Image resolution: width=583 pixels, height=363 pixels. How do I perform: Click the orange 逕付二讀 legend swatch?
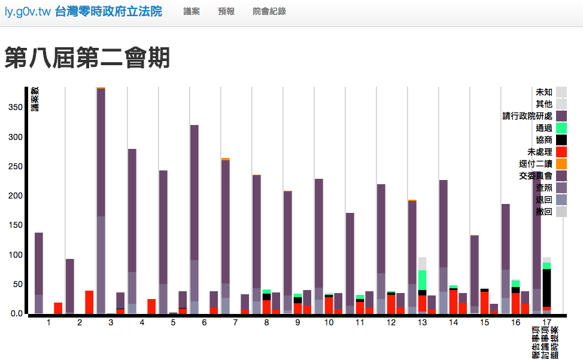(x=561, y=164)
